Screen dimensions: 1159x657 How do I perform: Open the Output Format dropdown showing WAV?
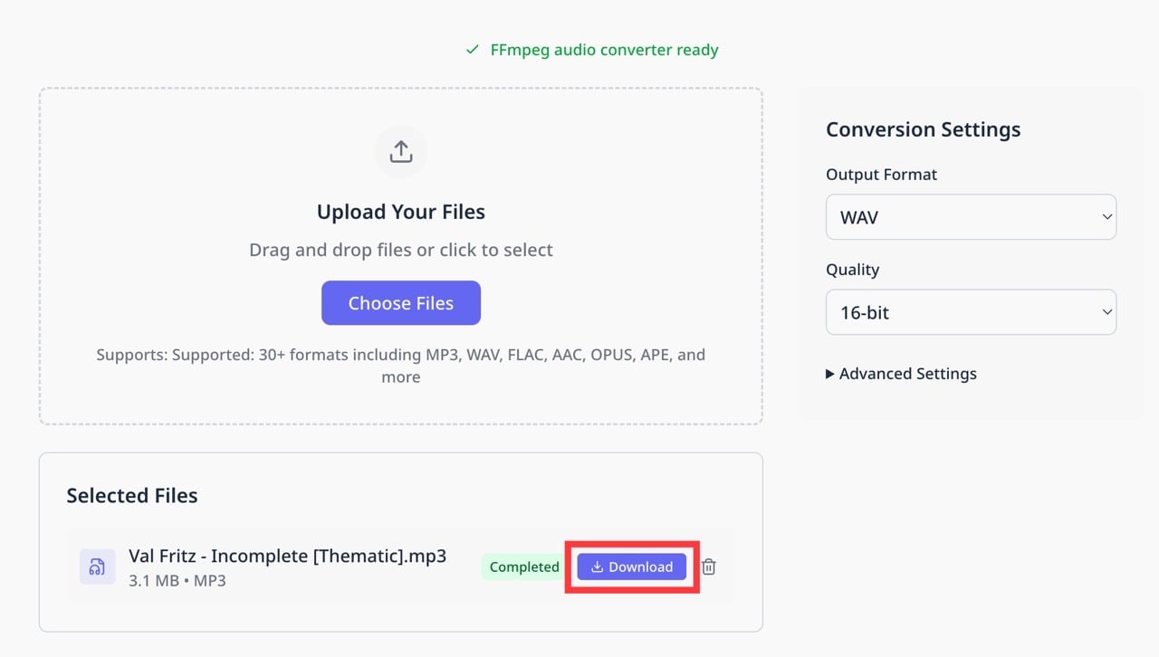click(x=971, y=217)
